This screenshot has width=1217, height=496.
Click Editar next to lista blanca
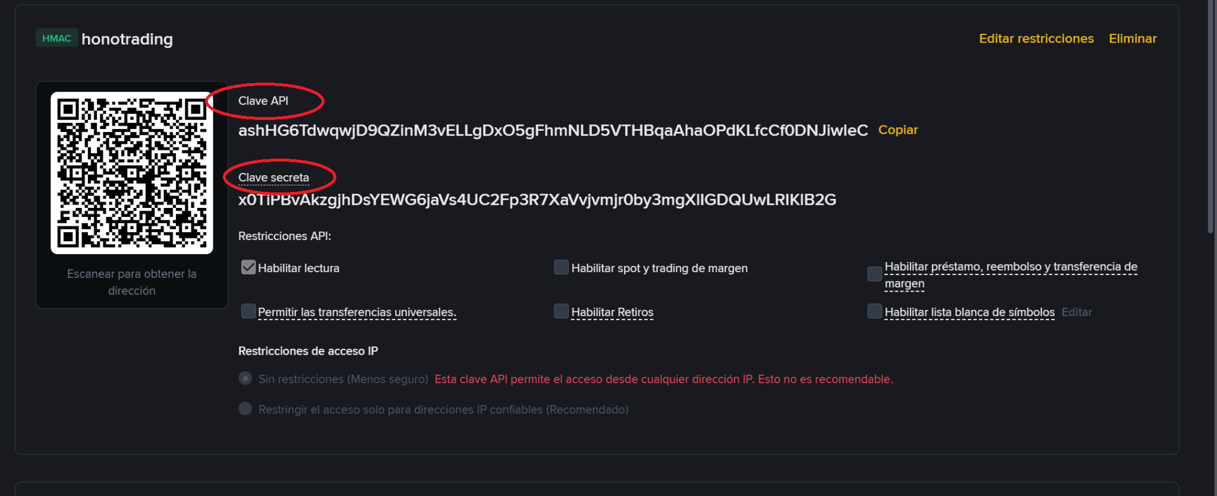(1076, 312)
